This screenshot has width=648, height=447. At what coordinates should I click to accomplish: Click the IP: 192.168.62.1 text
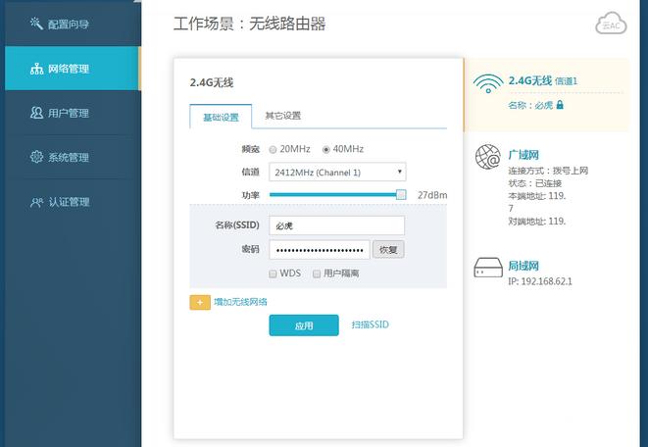click(x=540, y=281)
